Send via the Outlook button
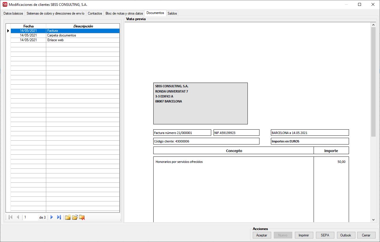Image resolution: width=380 pixels, height=242 pixels. tap(346, 235)
